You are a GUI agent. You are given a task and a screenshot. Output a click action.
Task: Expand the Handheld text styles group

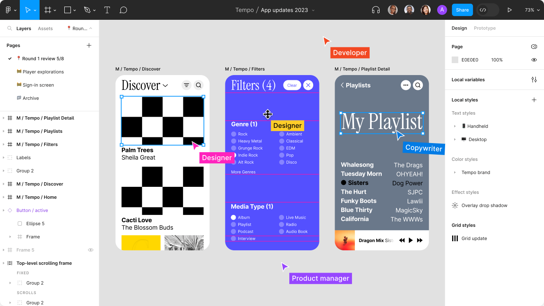tap(455, 126)
